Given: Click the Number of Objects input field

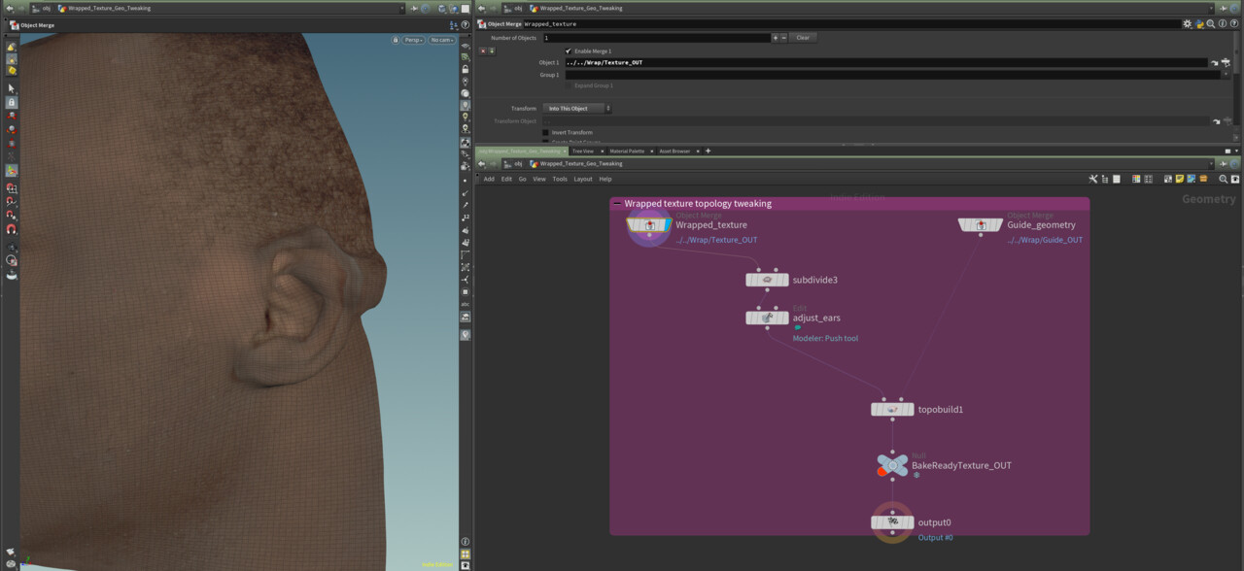Looking at the screenshot, I should 656,38.
